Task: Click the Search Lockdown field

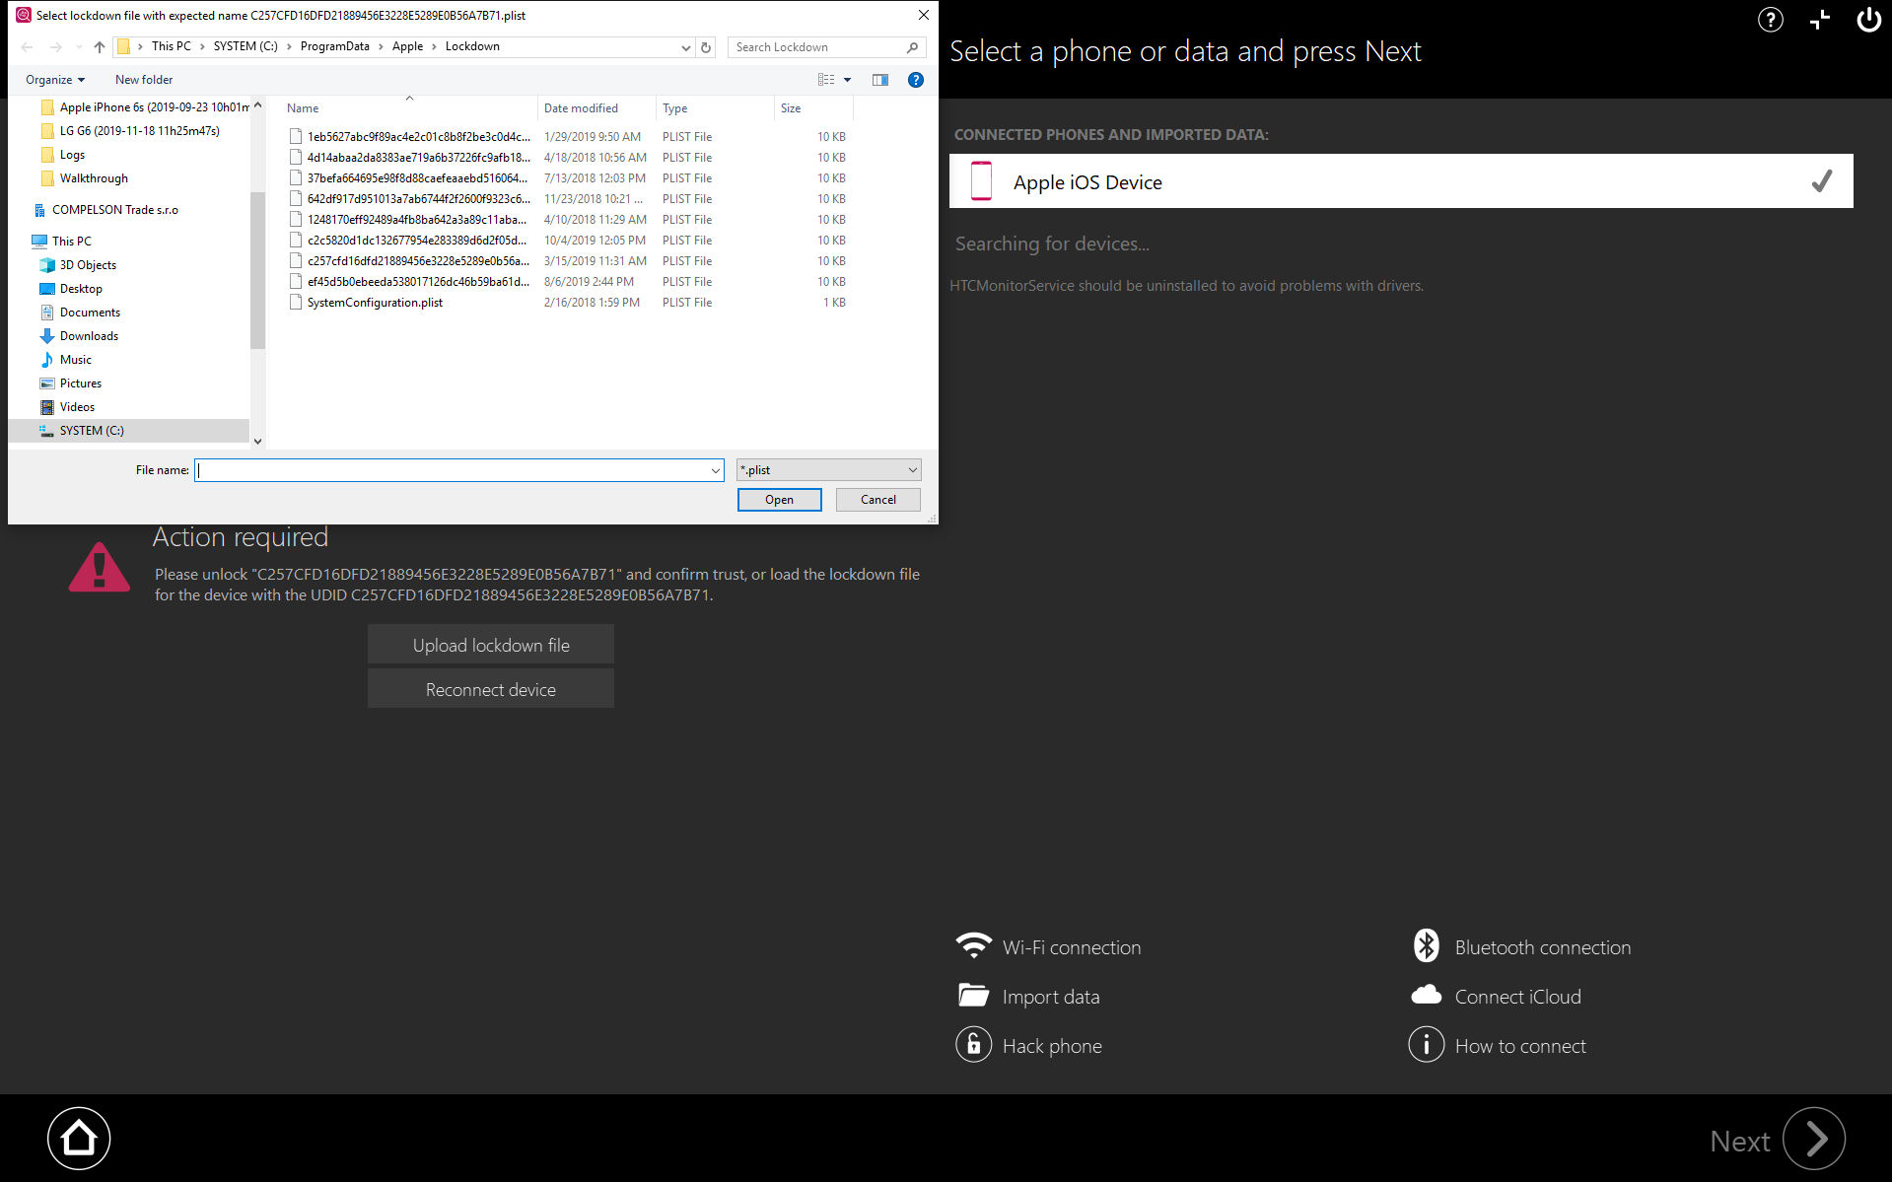Action: [x=826, y=47]
